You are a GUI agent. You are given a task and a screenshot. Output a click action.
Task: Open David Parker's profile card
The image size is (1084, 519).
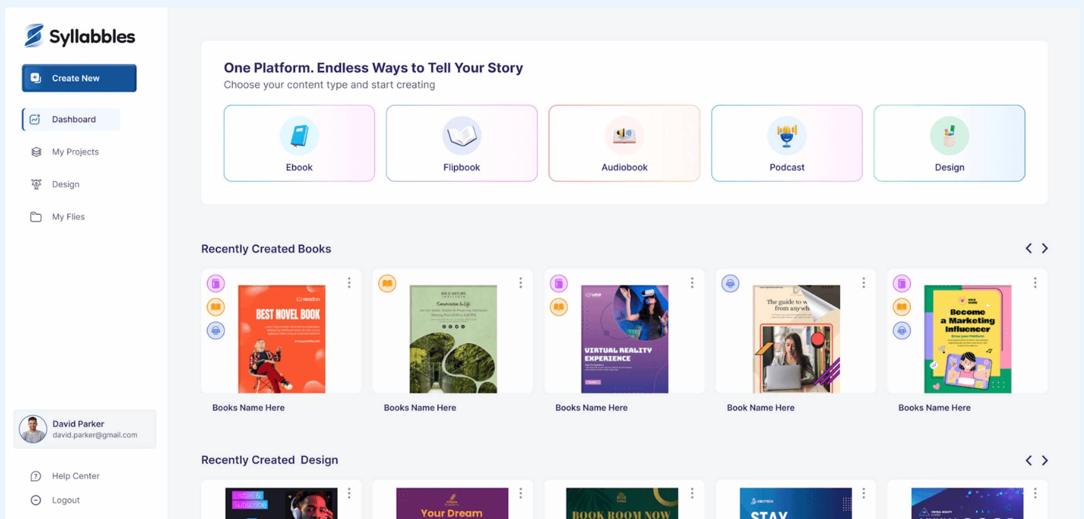click(85, 429)
